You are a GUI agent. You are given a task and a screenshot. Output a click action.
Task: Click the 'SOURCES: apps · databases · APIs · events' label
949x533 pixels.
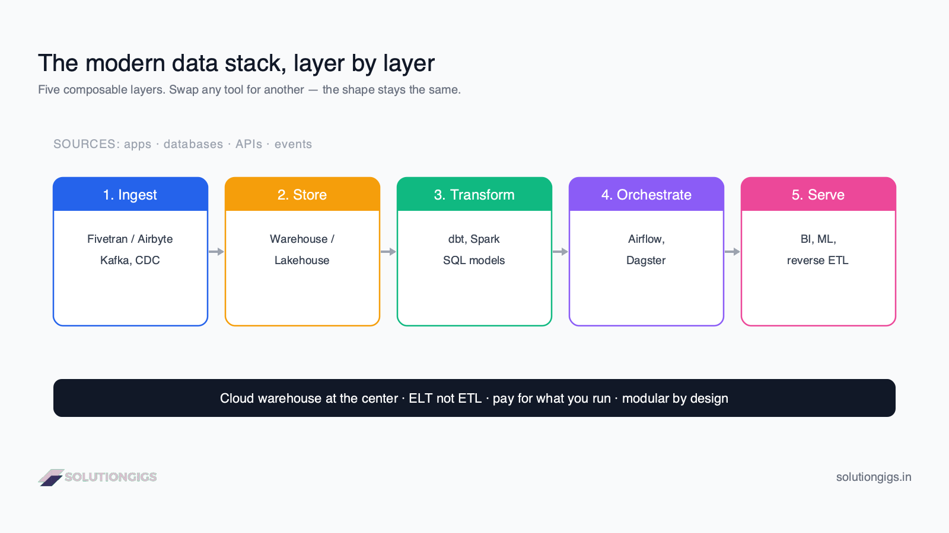pos(183,144)
